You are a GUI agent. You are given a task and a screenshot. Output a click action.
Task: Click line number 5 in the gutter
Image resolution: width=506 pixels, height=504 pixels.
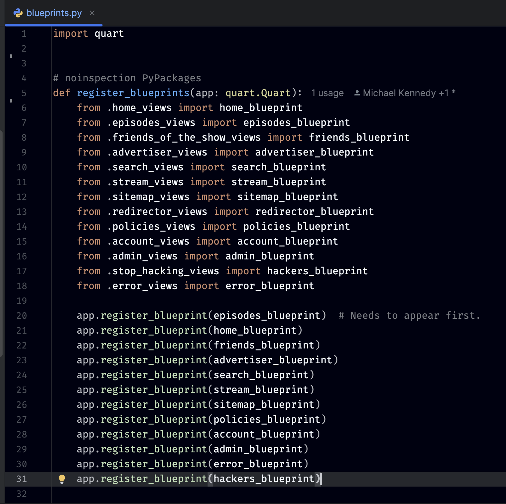(24, 93)
